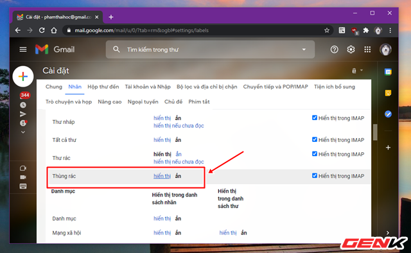
Task: Expand more labels chevron in sidebar
Action: click(23, 132)
